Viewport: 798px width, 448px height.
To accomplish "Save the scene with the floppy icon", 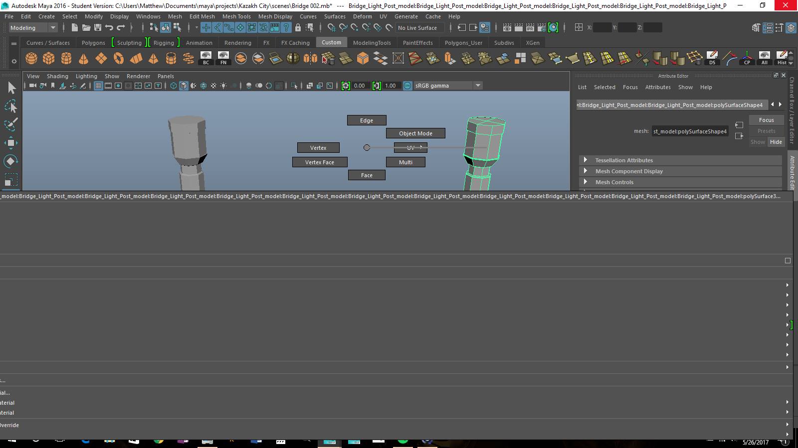I will pyautogui.click(x=98, y=28).
